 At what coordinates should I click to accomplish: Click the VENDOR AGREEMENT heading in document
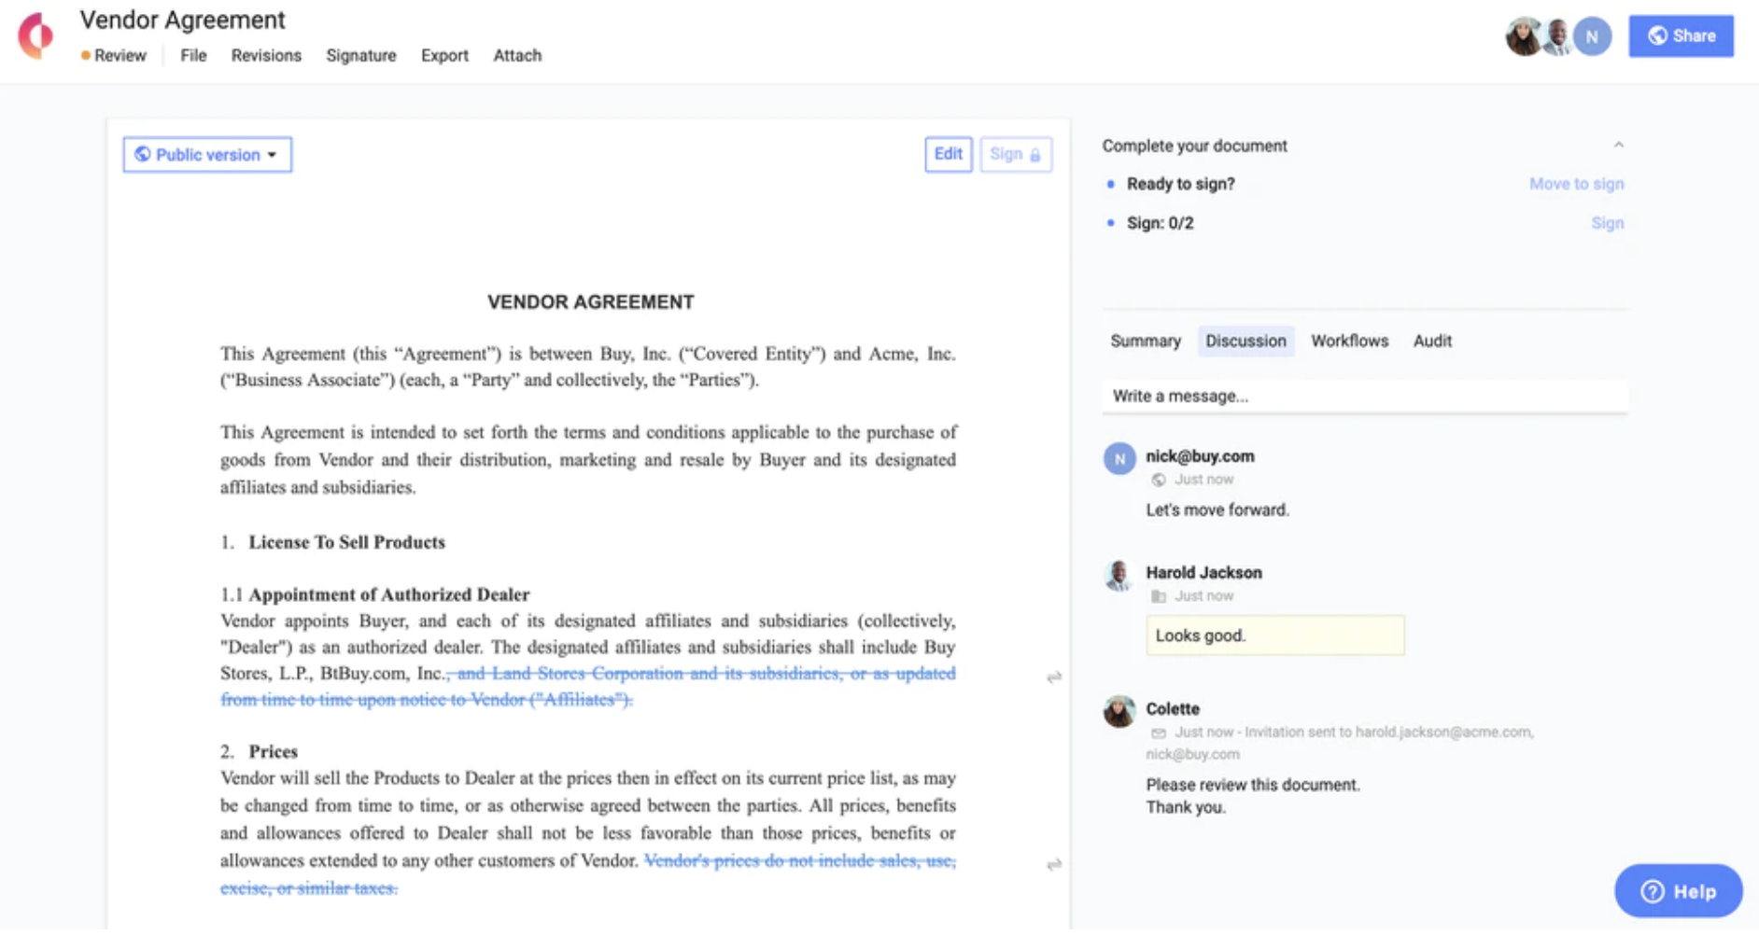(590, 302)
